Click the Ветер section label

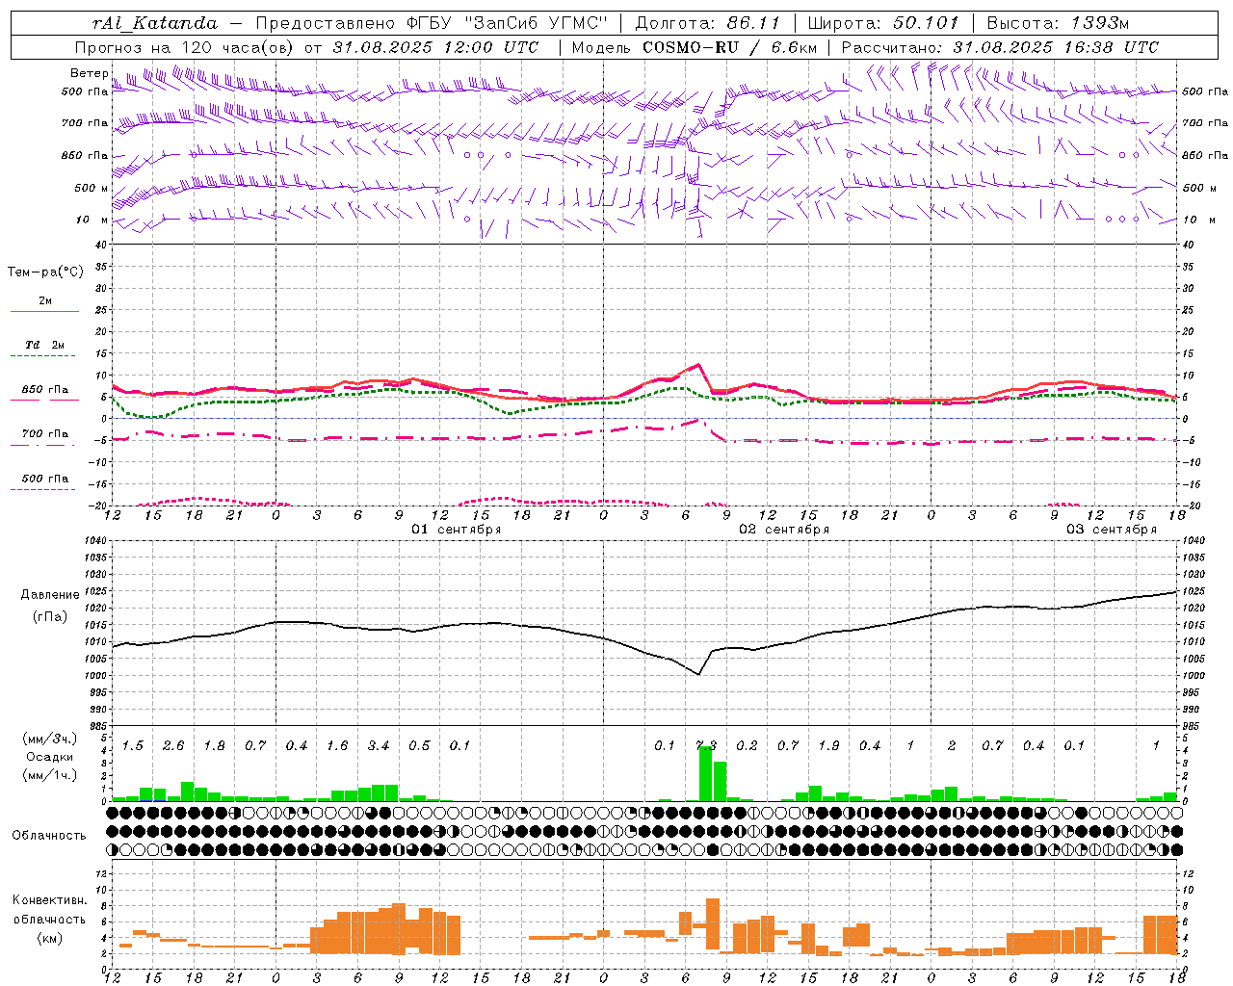click(89, 73)
